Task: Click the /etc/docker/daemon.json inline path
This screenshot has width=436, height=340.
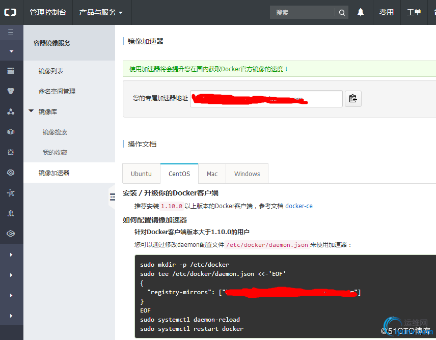Action: [267, 245]
